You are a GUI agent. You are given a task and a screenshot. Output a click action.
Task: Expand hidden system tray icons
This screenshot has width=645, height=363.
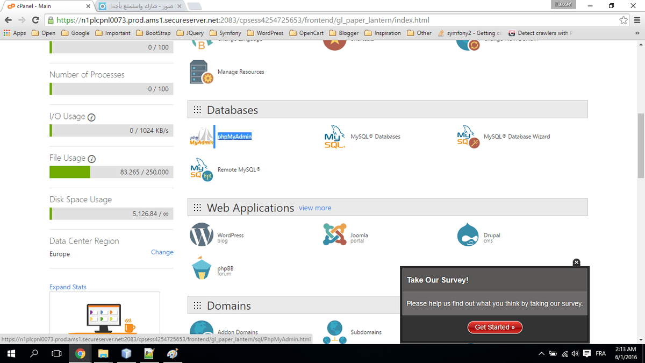click(x=541, y=354)
